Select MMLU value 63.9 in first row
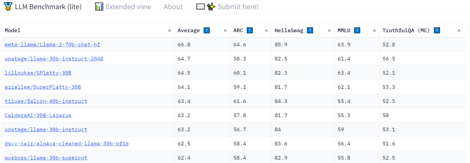 (x=344, y=45)
